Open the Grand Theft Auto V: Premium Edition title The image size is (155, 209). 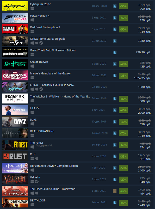pos(53,50)
